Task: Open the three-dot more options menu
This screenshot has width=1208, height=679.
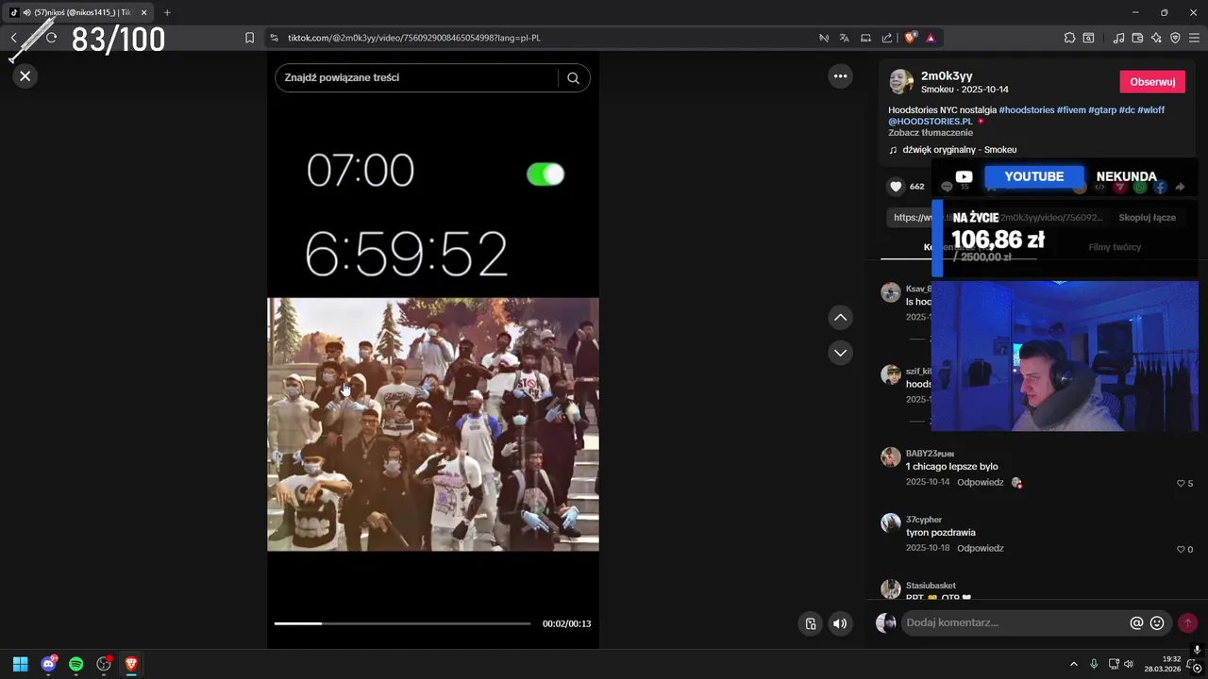Action: (x=840, y=76)
